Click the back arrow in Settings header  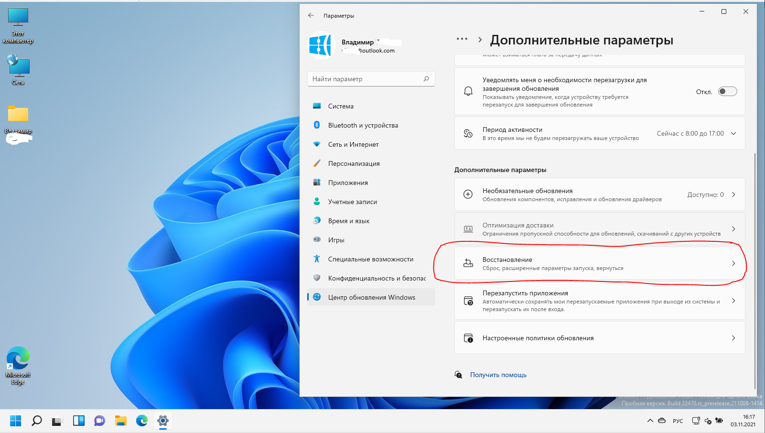[x=311, y=16]
